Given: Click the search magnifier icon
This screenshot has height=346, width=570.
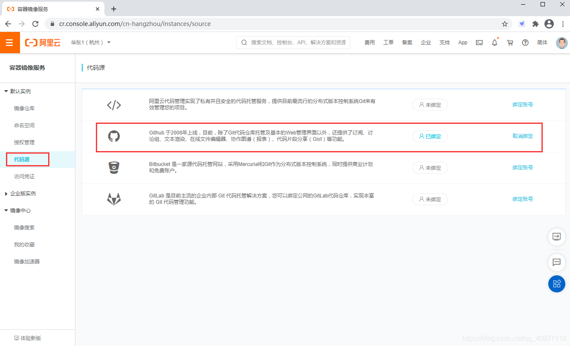Looking at the screenshot, I should 244,43.
